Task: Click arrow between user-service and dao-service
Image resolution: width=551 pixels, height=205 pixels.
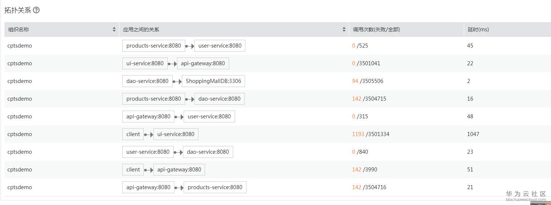Action: [178, 152]
